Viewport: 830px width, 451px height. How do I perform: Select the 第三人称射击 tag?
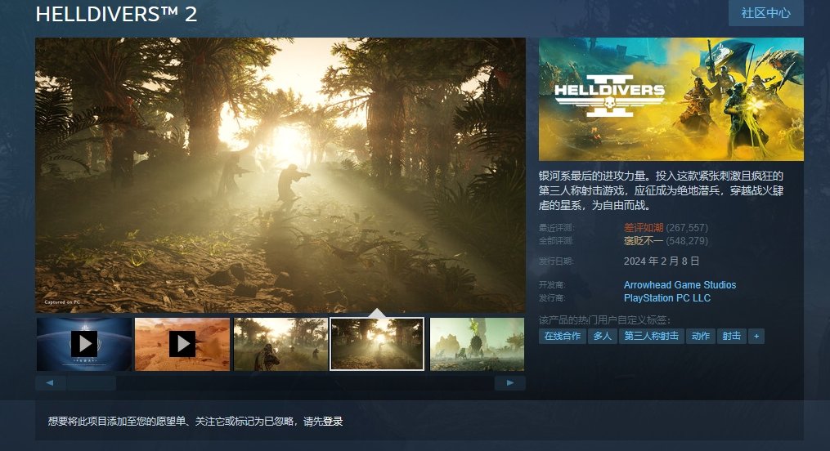(x=652, y=336)
